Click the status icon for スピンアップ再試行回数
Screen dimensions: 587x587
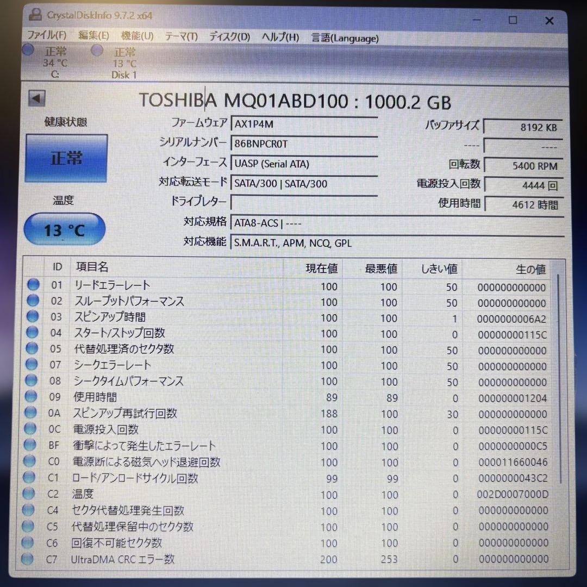coord(30,412)
